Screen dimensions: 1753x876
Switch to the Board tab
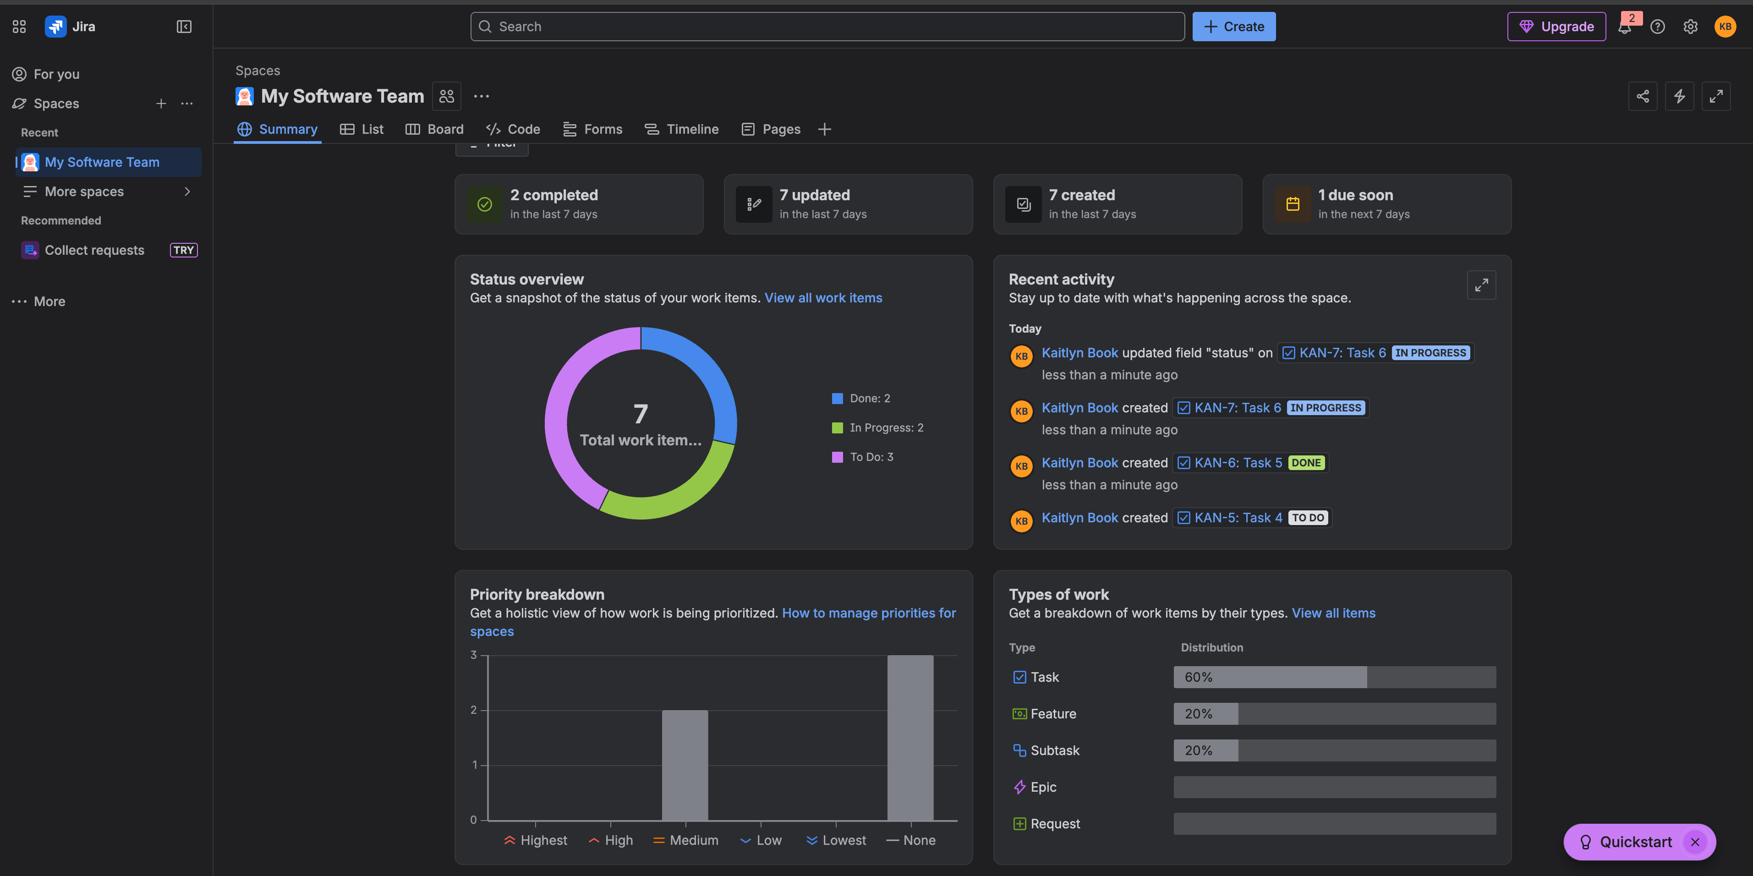(435, 129)
